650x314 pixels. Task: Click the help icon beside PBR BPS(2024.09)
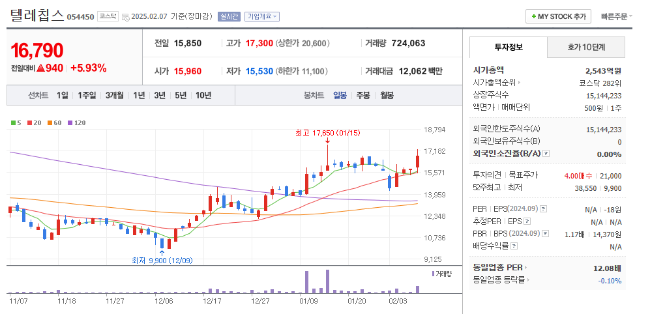pos(546,233)
